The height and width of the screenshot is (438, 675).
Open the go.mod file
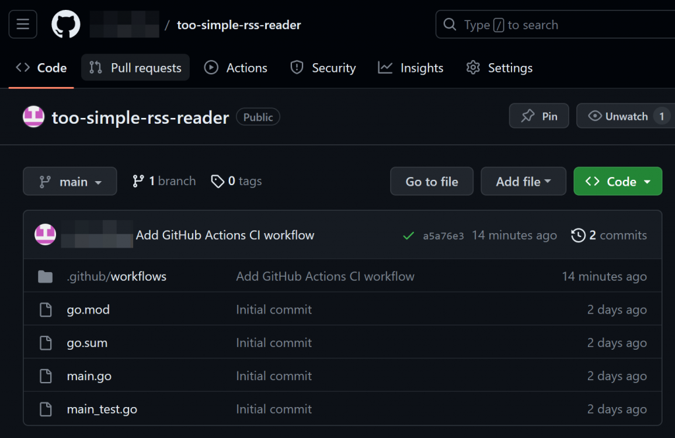pos(88,310)
